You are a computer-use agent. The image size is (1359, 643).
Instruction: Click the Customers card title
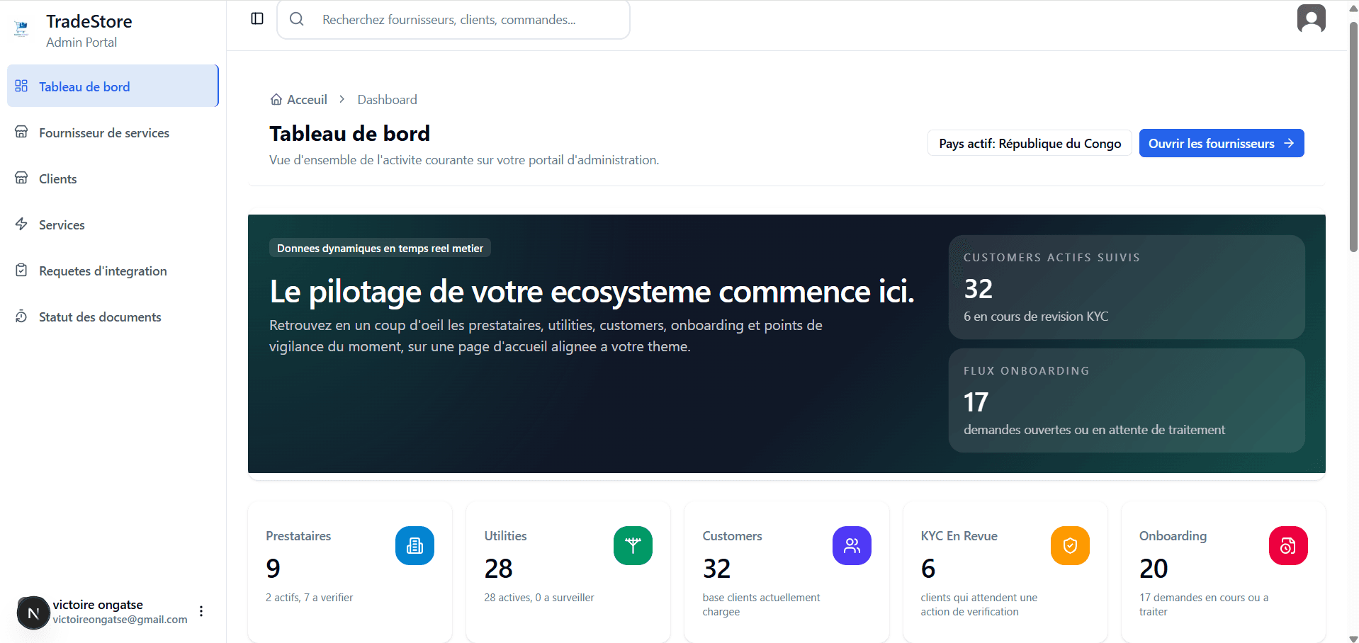(x=732, y=536)
